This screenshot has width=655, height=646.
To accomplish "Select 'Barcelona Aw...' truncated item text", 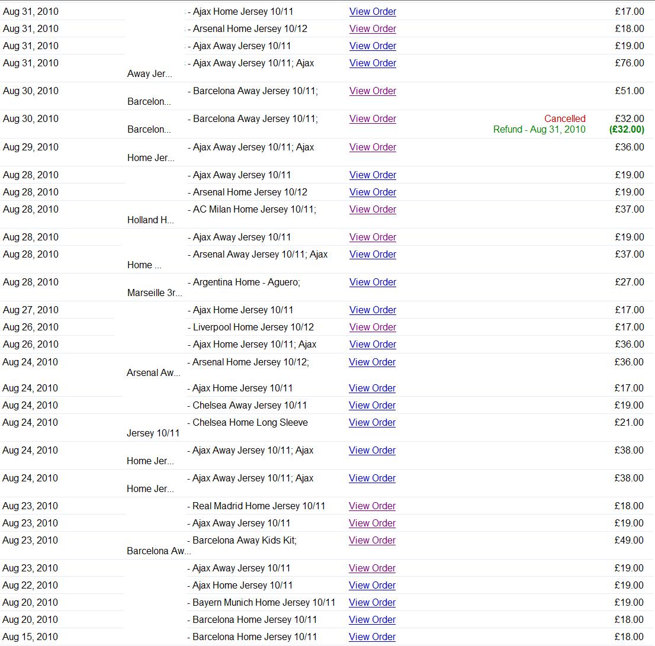I will click(x=159, y=551).
